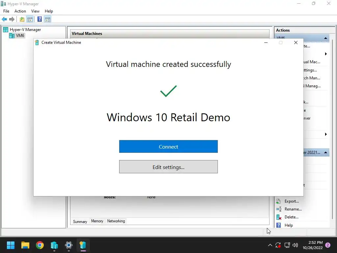Open the Hyper-V Manager taskbar icon
Image resolution: width=337 pixels, height=253 pixels.
tap(54, 245)
